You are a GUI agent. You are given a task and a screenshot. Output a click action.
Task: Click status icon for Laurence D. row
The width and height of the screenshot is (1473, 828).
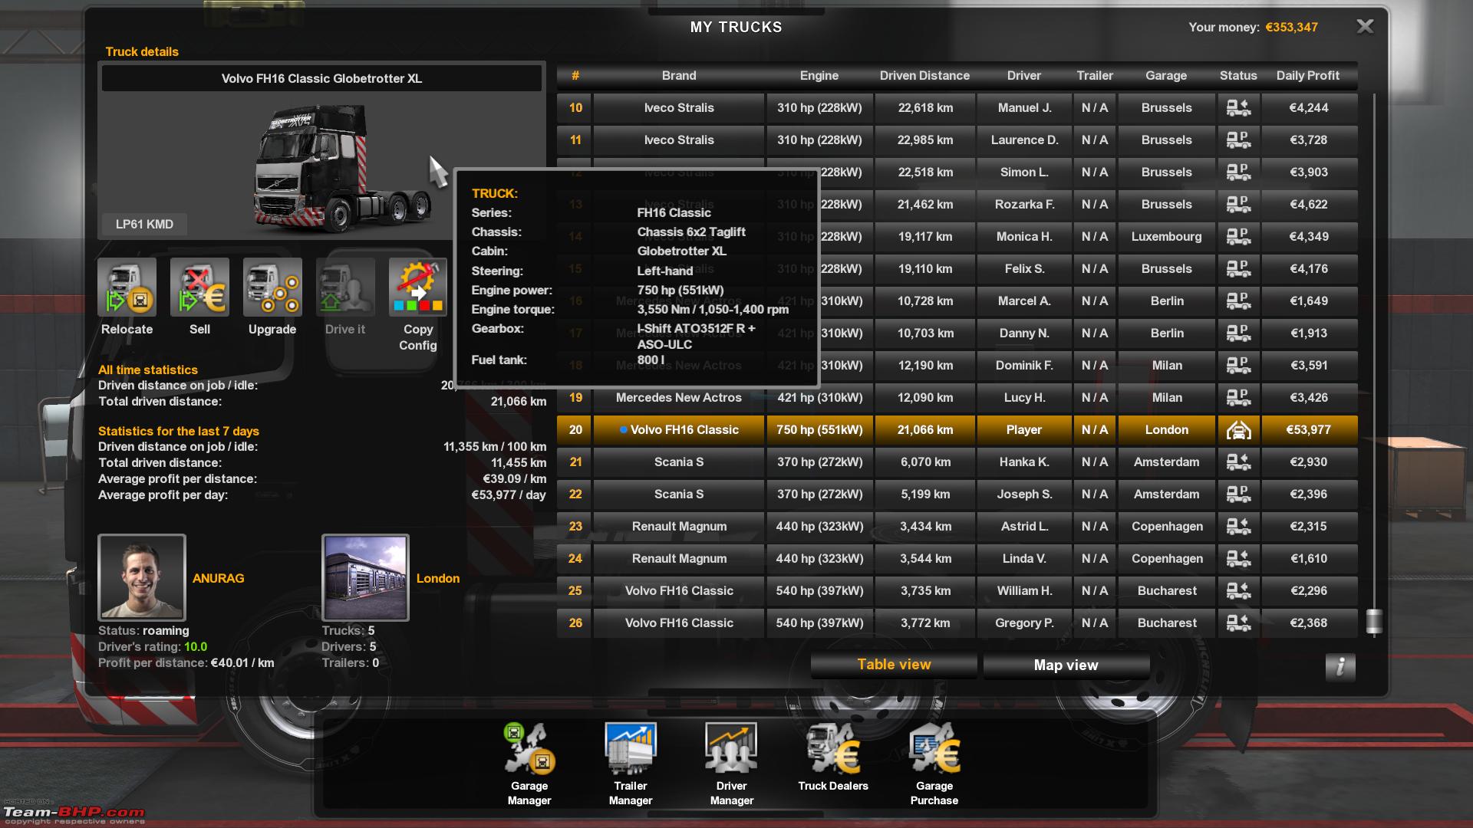pyautogui.click(x=1238, y=140)
